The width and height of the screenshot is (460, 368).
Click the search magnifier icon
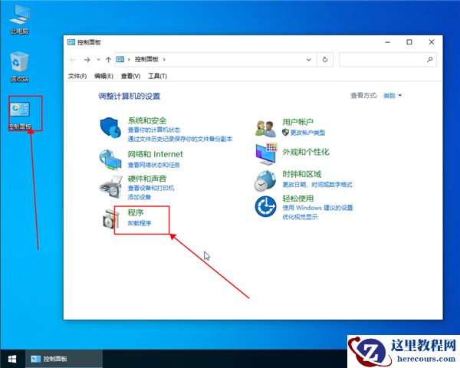click(x=430, y=60)
